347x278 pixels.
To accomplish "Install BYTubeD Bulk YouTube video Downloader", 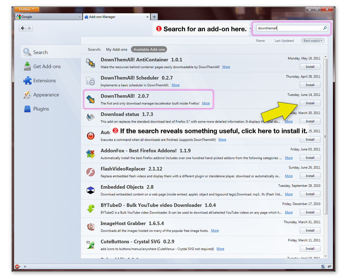I will tap(310, 212).
